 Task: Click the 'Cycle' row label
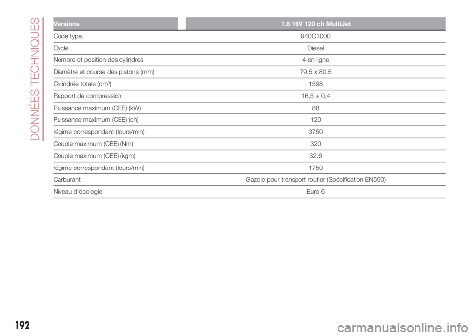tap(60, 48)
